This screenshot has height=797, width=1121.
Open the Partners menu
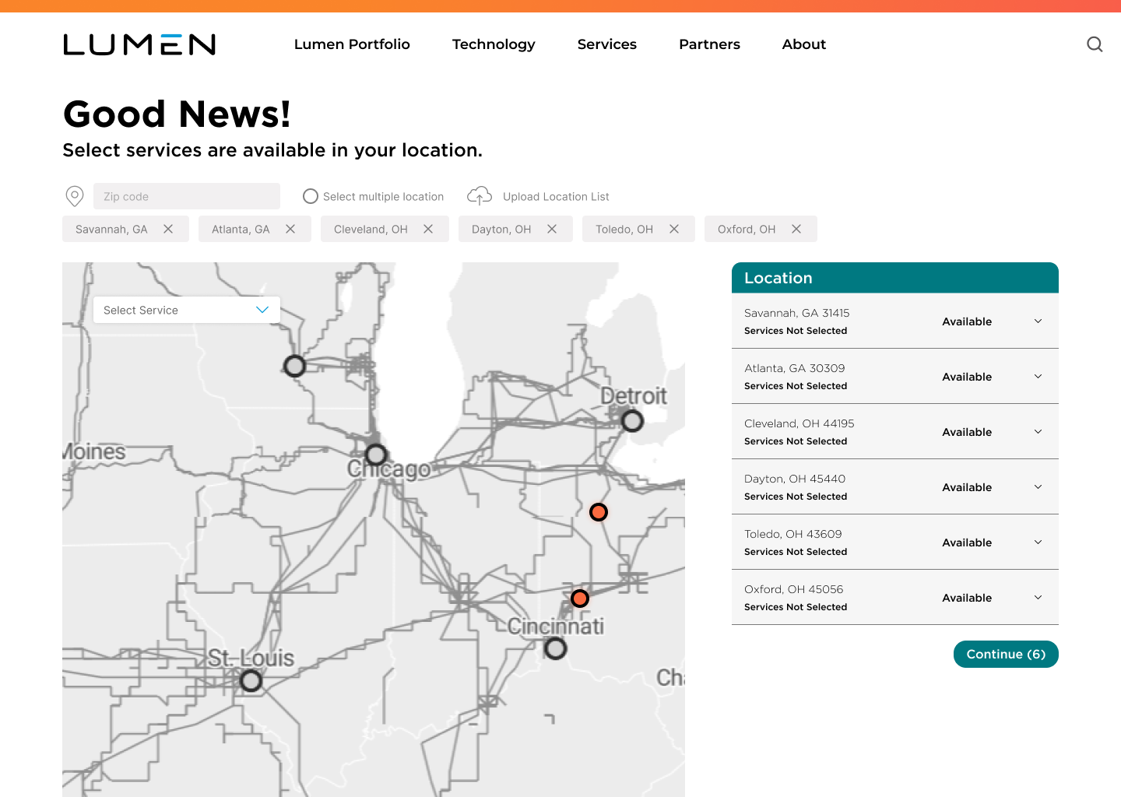pos(709,44)
